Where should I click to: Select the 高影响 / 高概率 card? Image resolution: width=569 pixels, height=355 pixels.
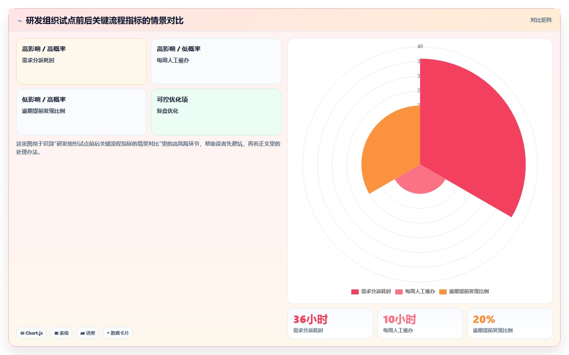tap(81, 61)
